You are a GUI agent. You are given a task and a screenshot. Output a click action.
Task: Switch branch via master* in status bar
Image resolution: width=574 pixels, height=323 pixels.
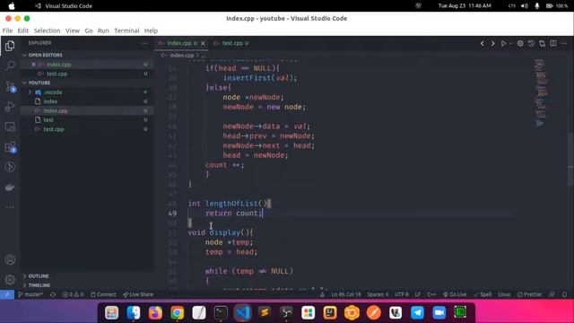[x=30, y=294]
